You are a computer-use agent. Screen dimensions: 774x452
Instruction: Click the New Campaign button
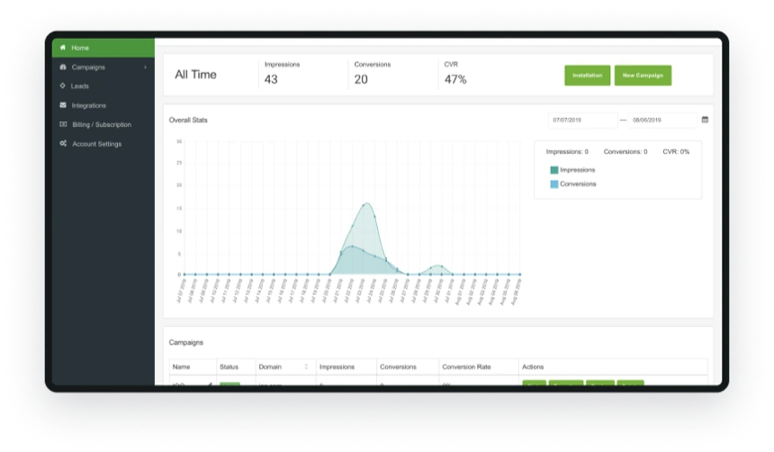pos(643,75)
